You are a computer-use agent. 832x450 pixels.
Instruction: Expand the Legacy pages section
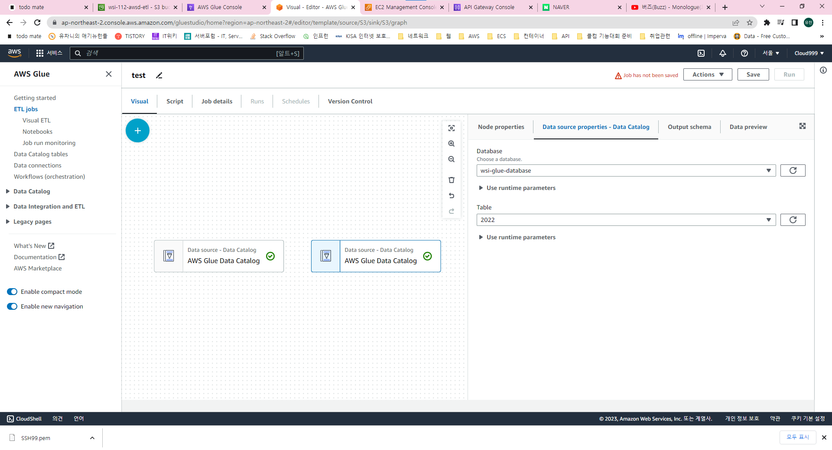pos(29,222)
